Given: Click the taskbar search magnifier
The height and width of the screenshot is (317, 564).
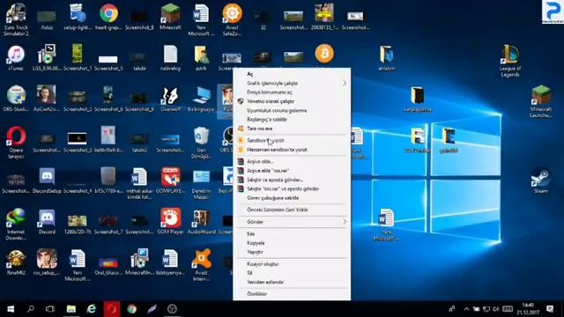Looking at the screenshot, I should tap(31, 309).
